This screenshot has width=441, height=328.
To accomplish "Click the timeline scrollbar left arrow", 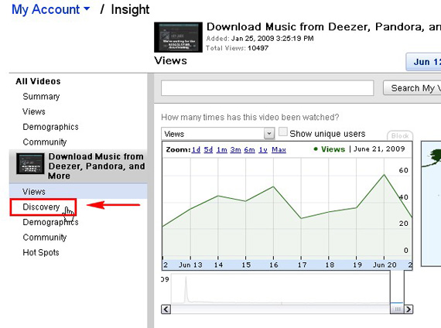I will coord(166,309).
